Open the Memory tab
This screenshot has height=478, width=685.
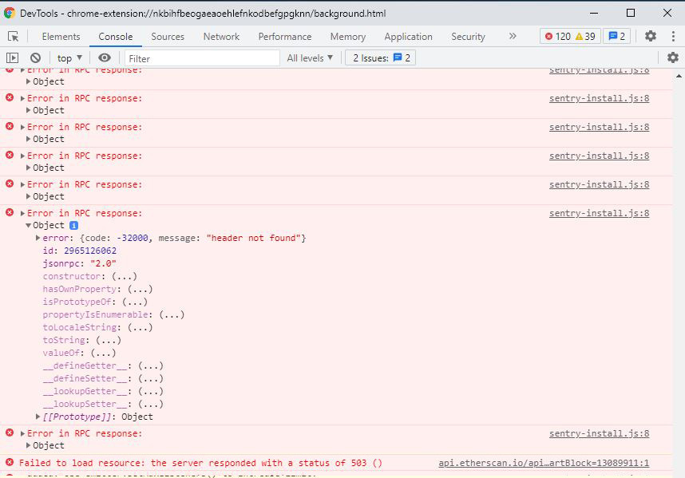348,37
